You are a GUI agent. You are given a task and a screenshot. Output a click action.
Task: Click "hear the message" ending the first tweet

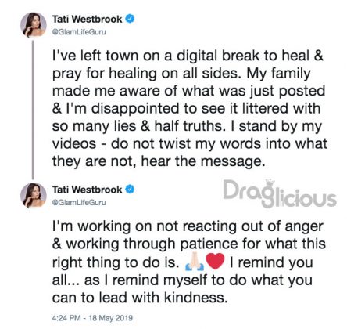click(203, 161)
